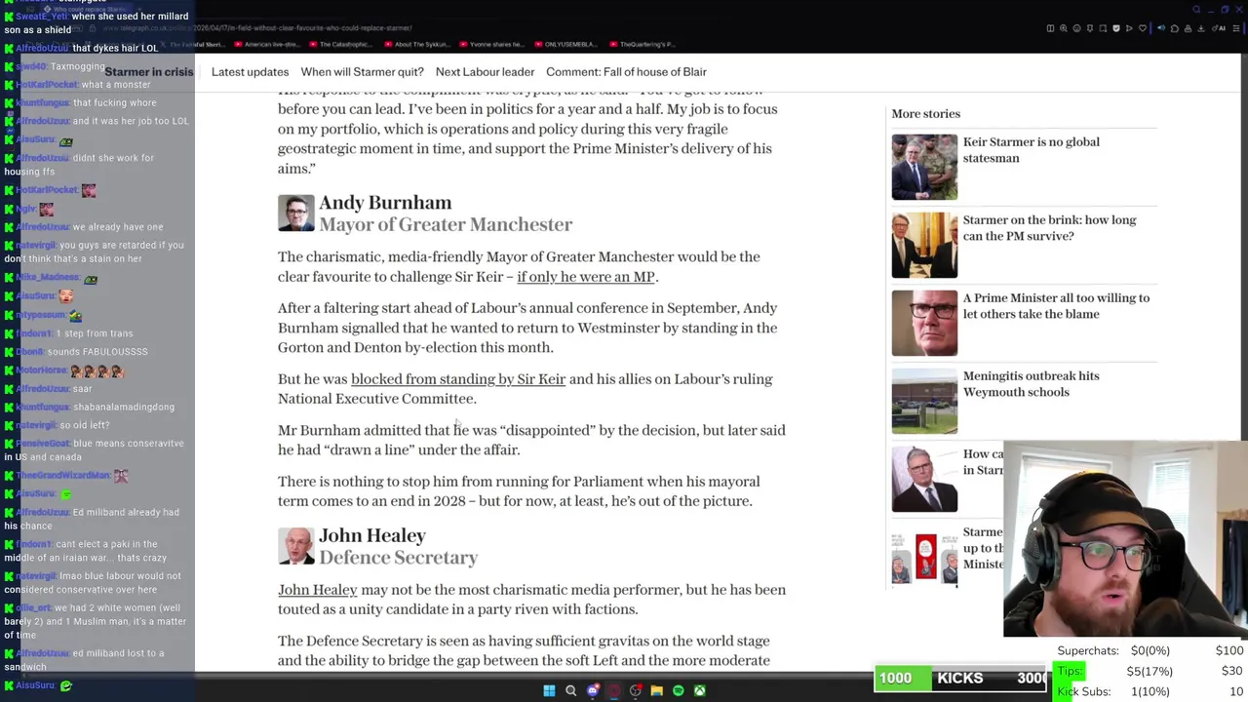Go to Next Labour leader section
Viewport: 1248px width, 702px height.
[x=485, y=71]
